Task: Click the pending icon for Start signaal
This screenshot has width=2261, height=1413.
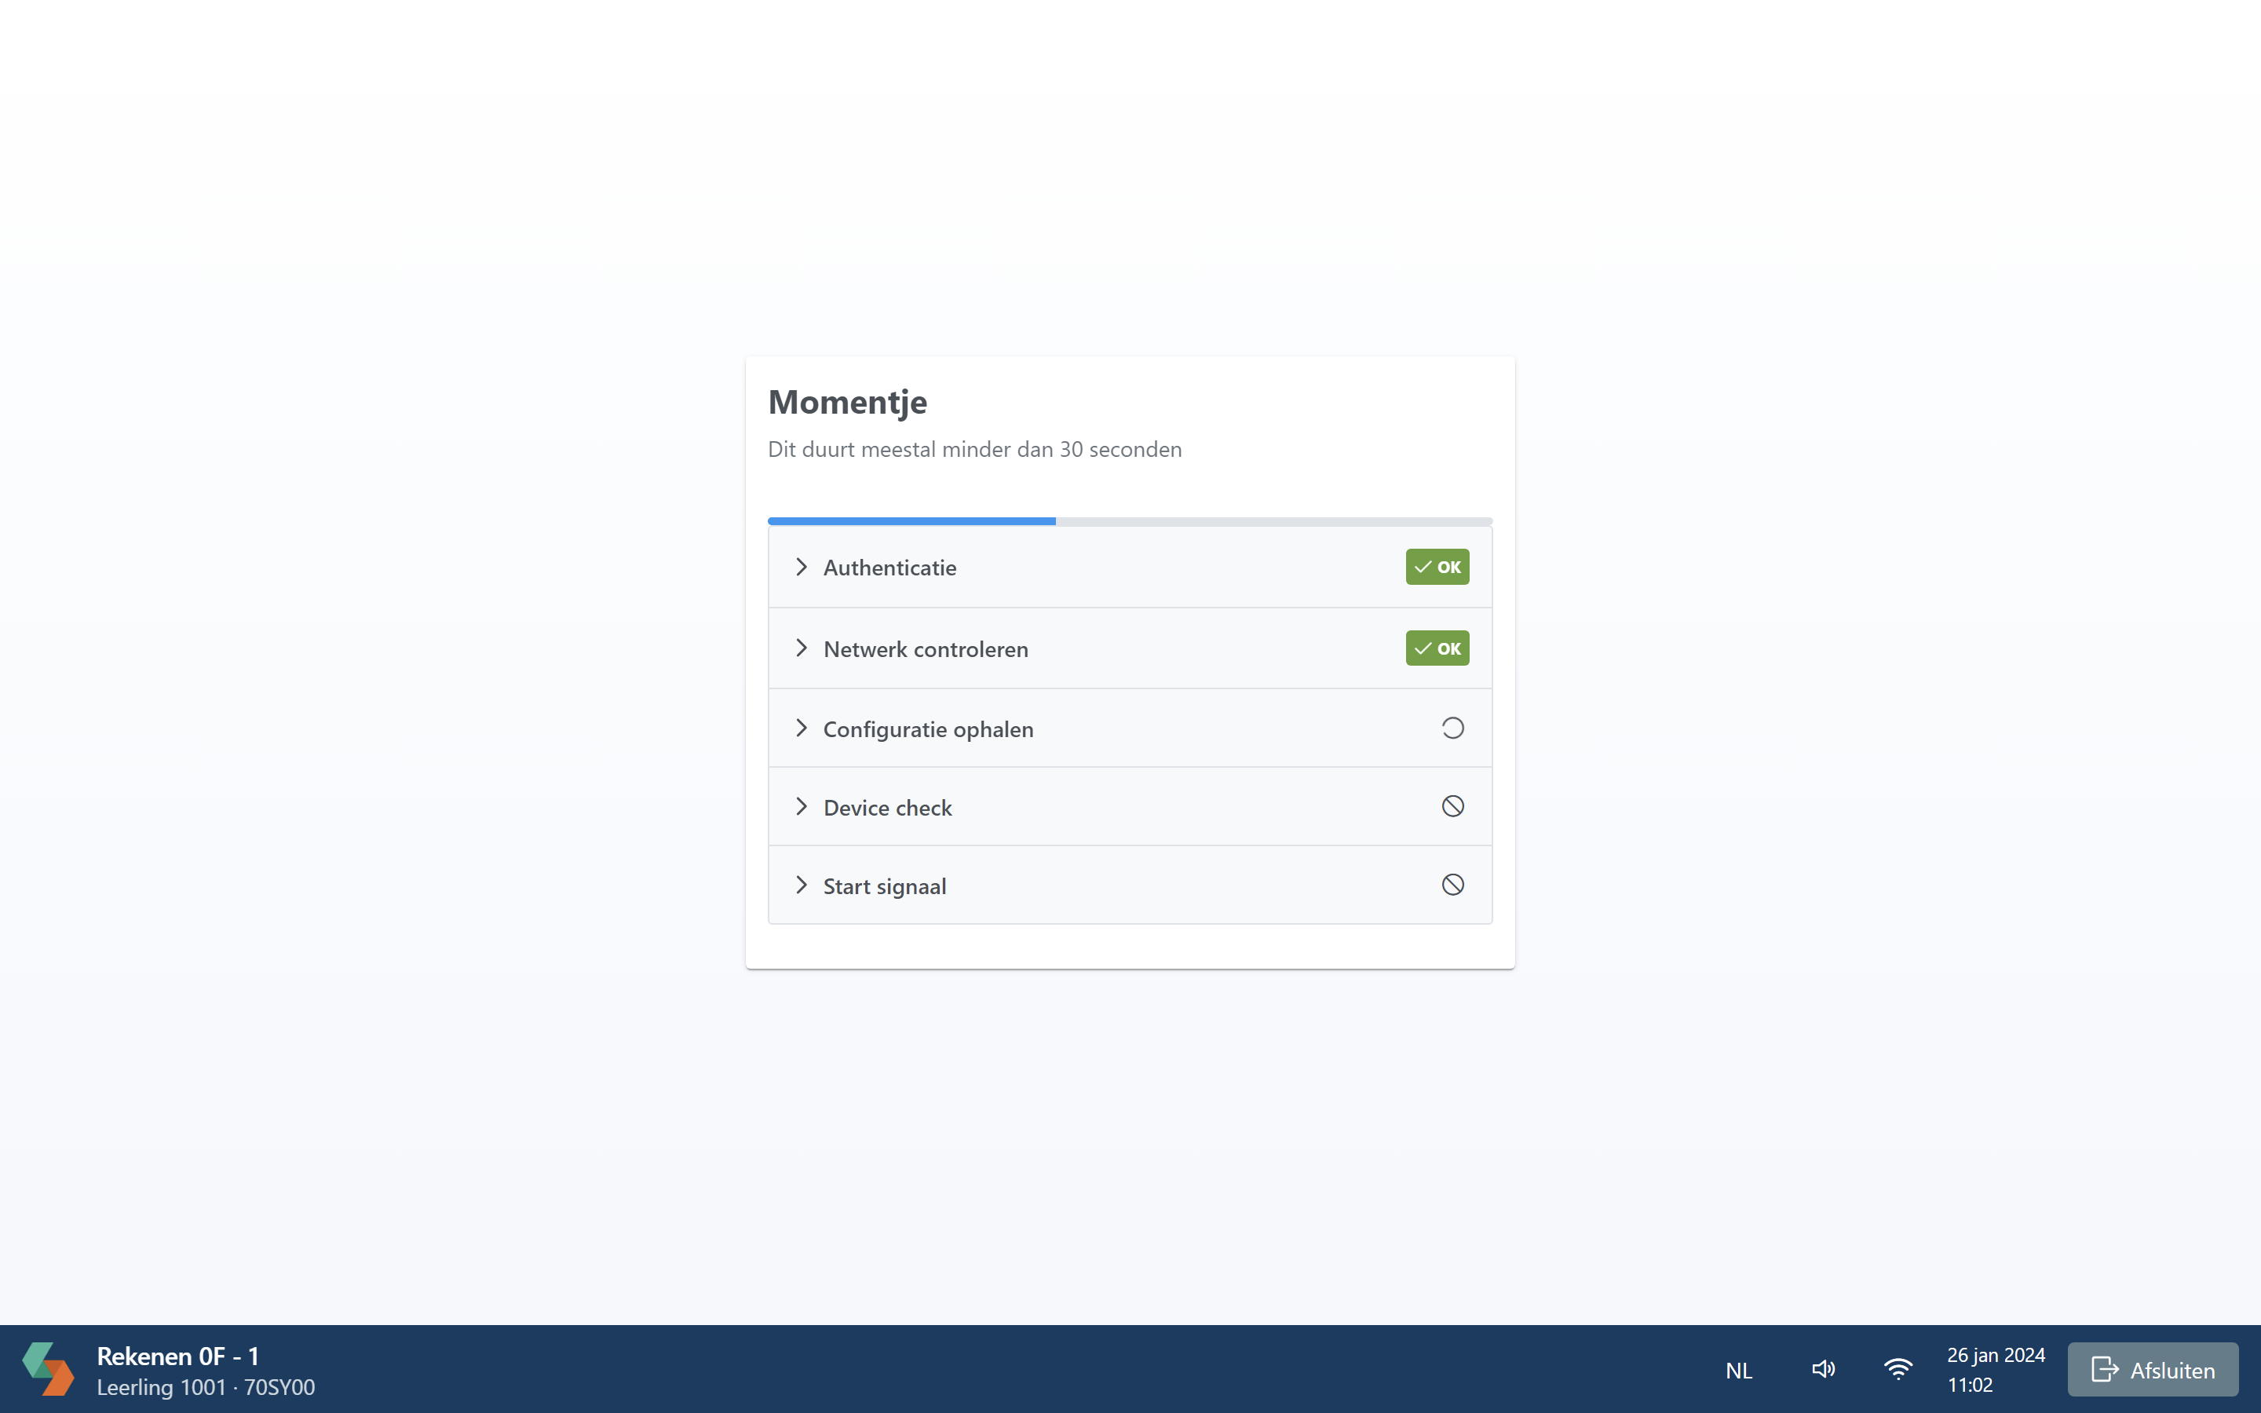Action: point(1452,885)
